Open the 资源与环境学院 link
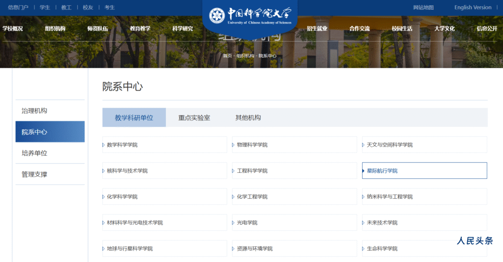Viewport: 503px width, 262px height. pos(295,248)
